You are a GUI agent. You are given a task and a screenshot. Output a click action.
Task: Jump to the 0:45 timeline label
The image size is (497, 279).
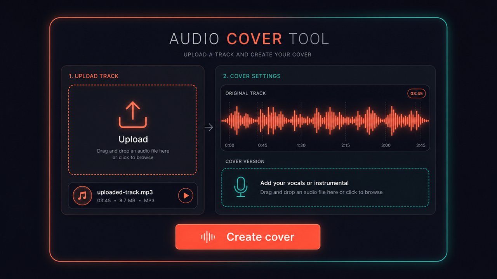click(x=262, y=145)
